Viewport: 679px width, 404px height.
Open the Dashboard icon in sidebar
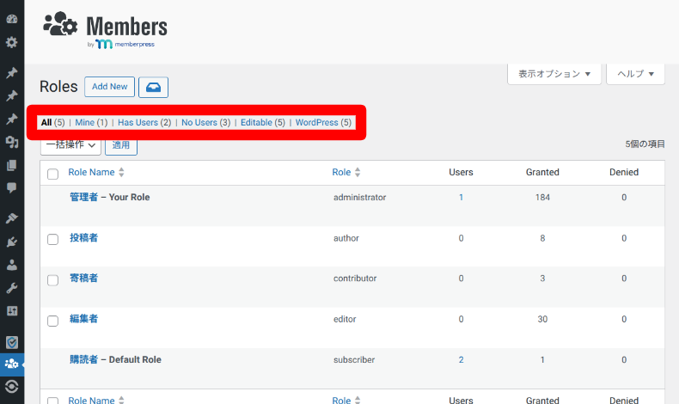pos(12,19)
